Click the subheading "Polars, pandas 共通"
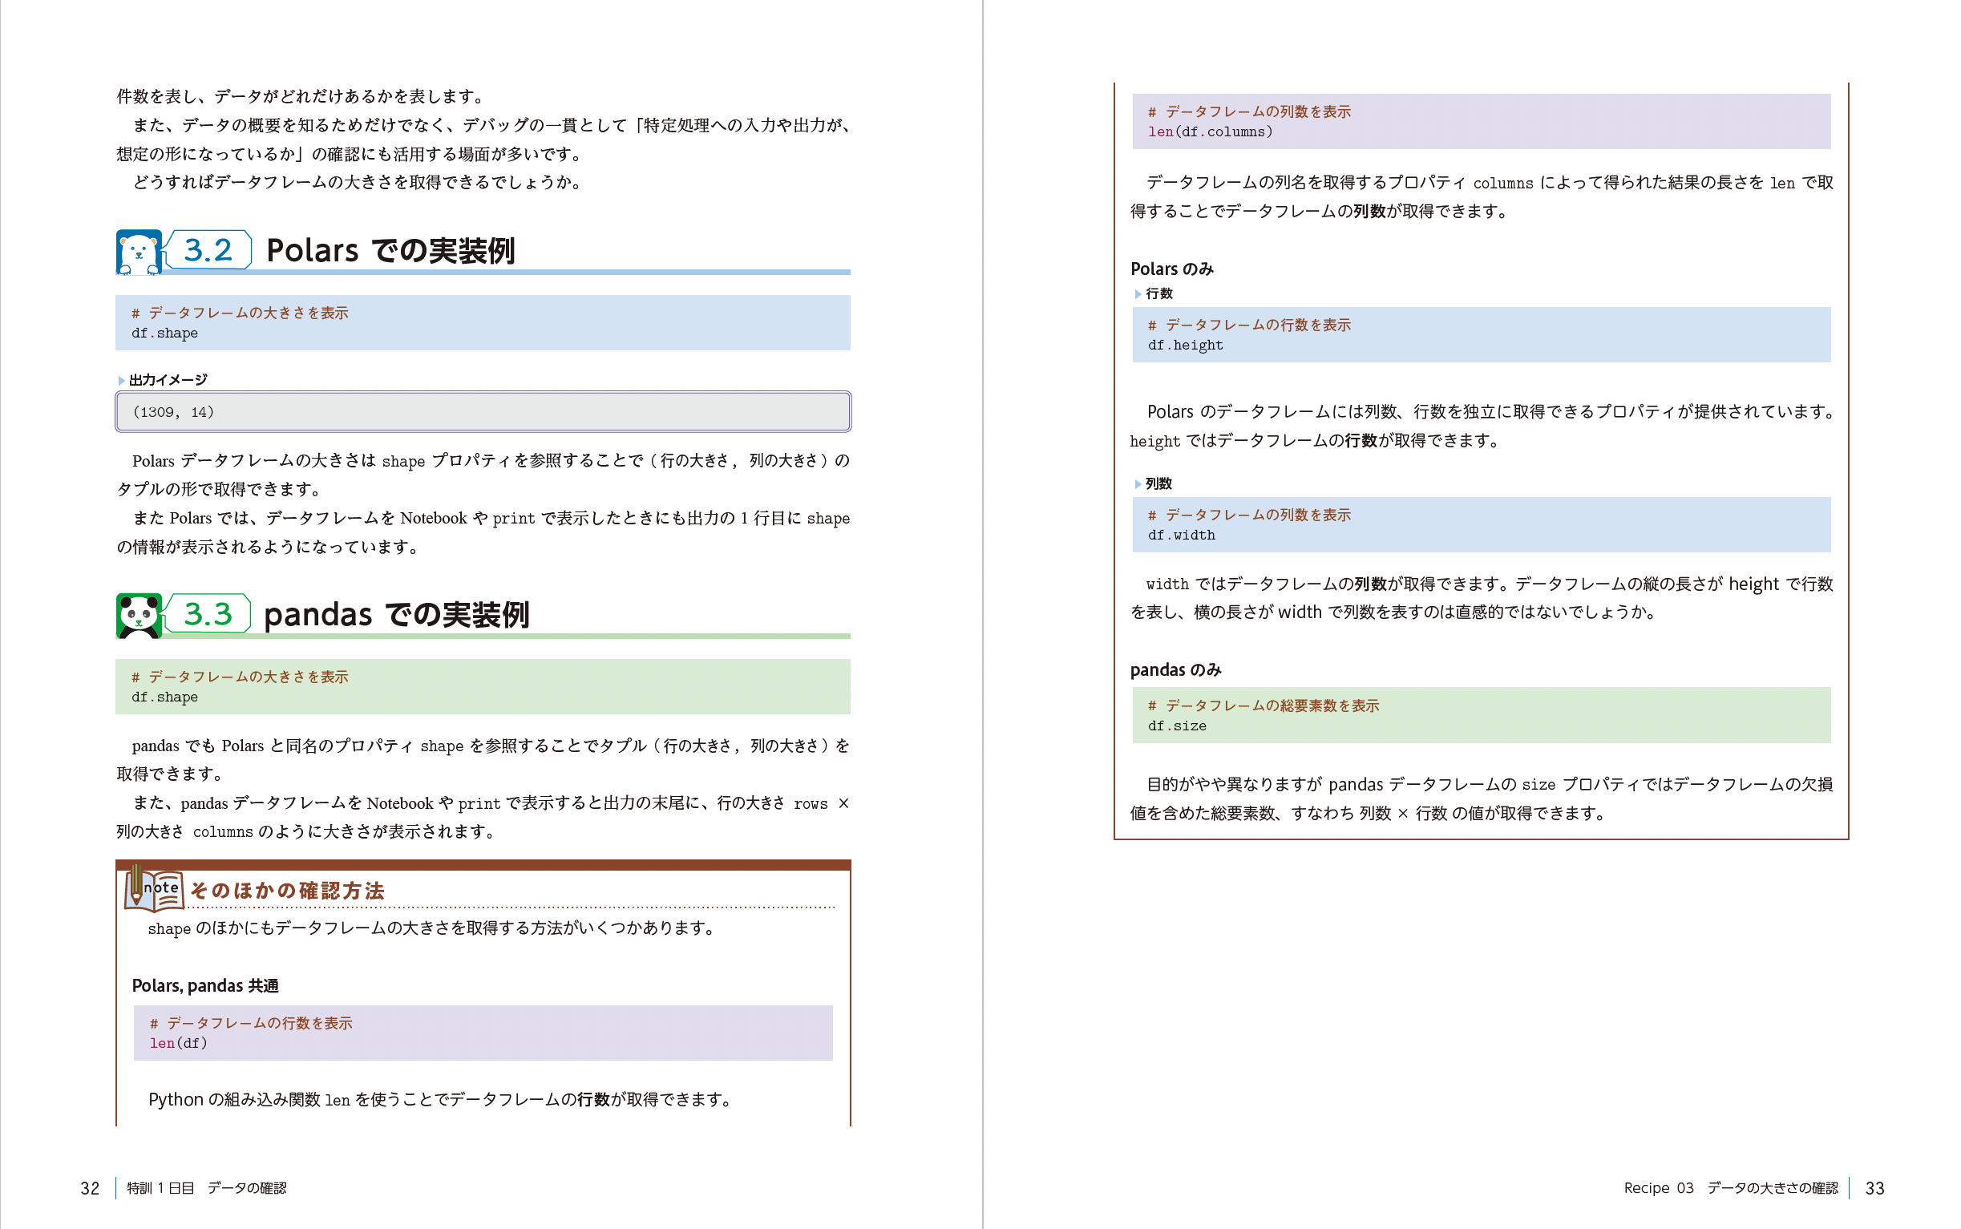The height and width of the screenshot is (1229, 1961). 205,986
